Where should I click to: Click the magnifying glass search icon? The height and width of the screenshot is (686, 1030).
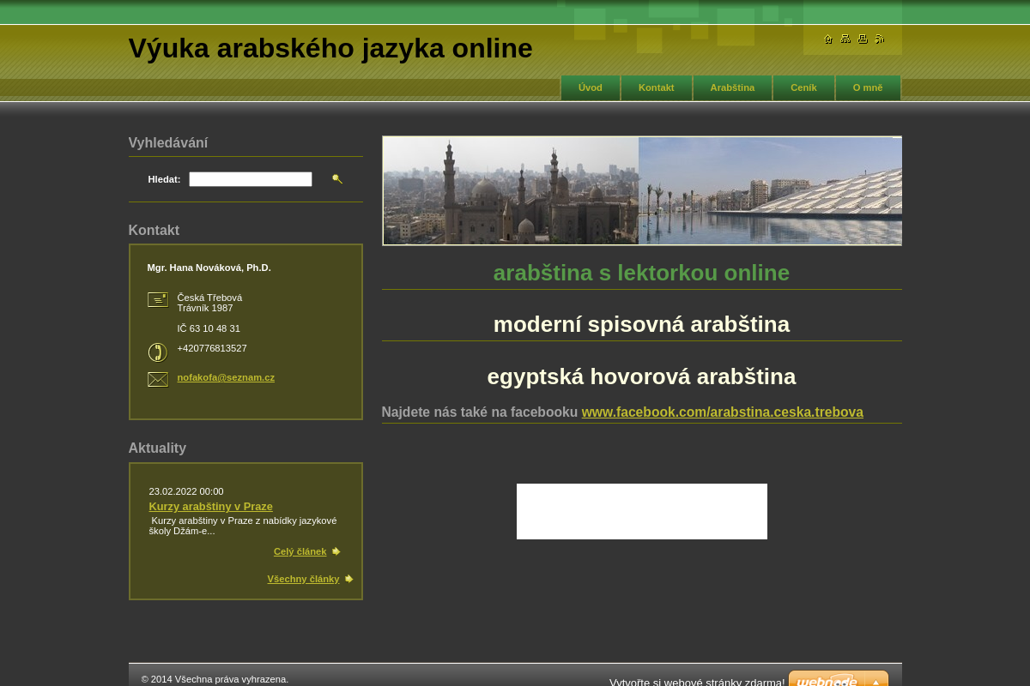click(336, 178)
